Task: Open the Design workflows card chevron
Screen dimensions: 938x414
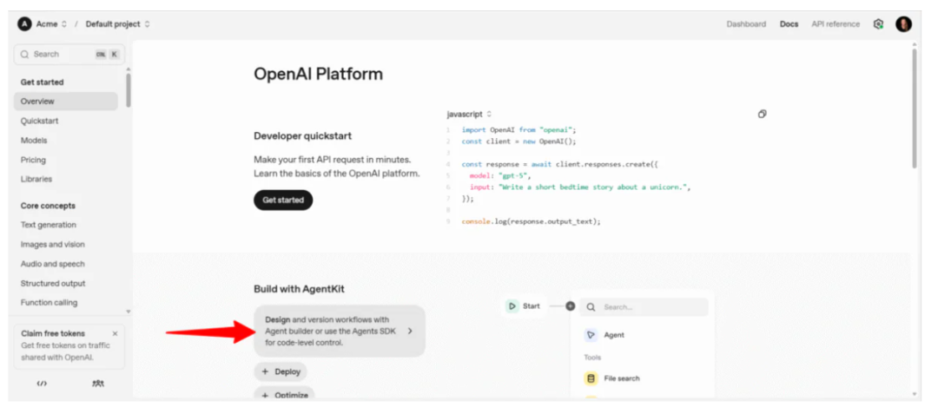Action: [x=410, y=331]
